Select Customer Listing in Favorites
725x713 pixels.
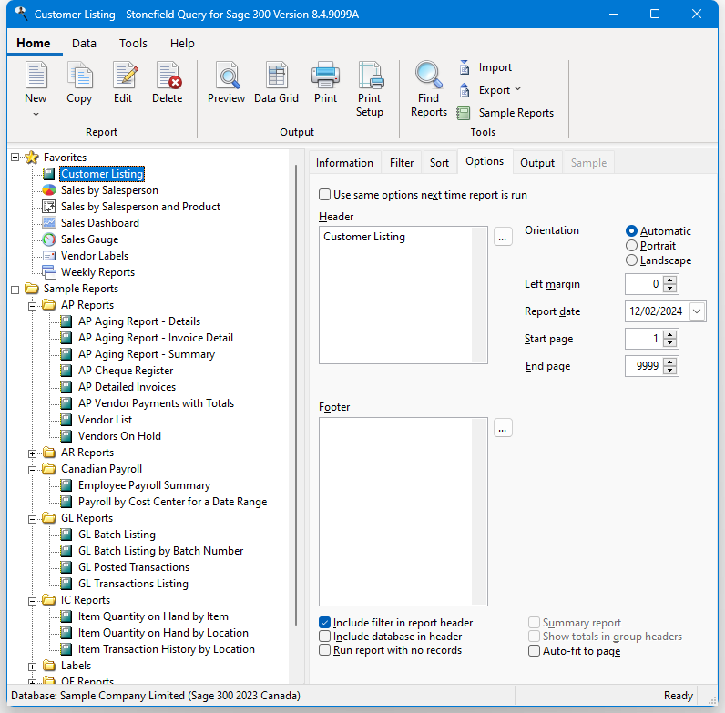(102, 174)
